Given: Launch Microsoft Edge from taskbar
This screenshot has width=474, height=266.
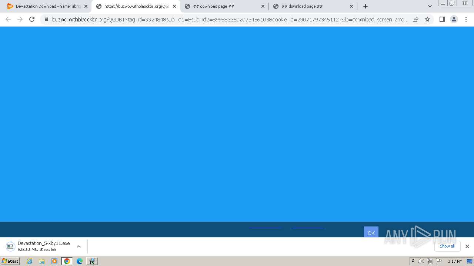Looking at the screenshot, I should [80, 261].
